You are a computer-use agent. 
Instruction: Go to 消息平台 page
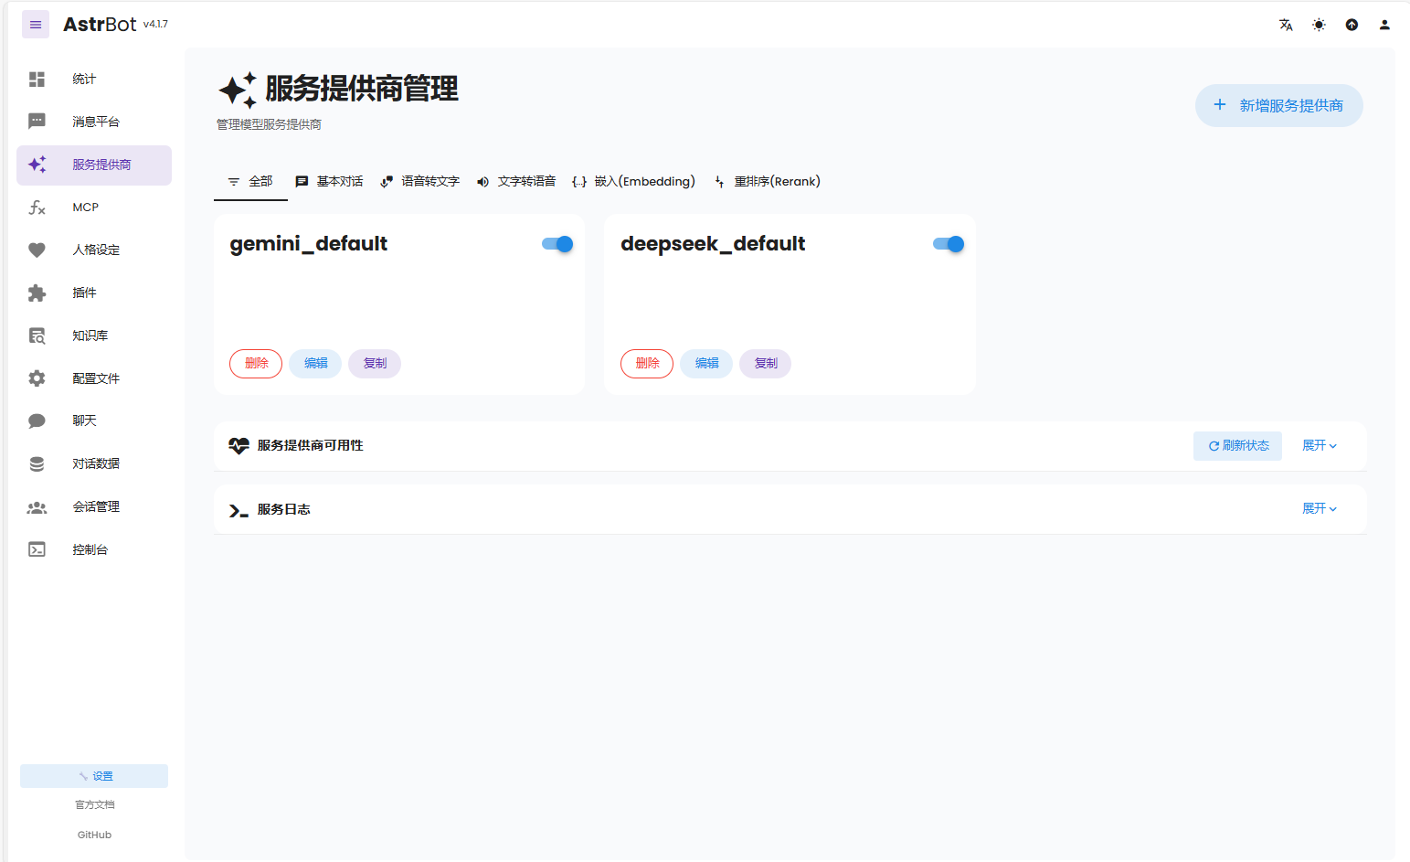[x=96, y=122]
